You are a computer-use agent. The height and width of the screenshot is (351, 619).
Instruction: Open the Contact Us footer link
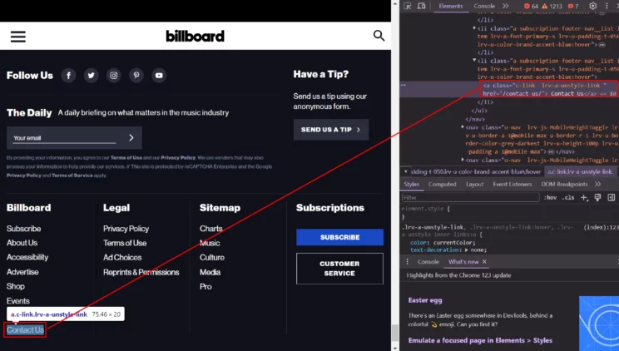[25, 329]
